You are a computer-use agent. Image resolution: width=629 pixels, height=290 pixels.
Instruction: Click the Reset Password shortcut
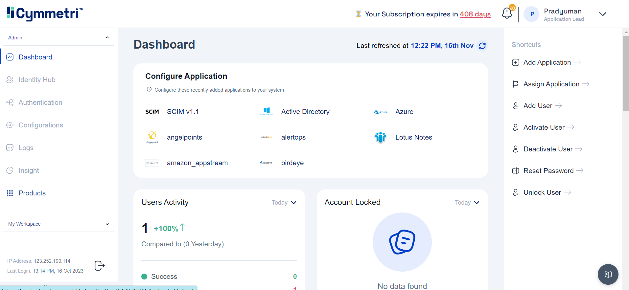click(548, 171)
